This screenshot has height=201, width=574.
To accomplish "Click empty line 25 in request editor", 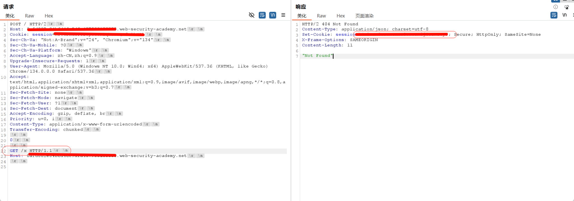I will point(147,167).
